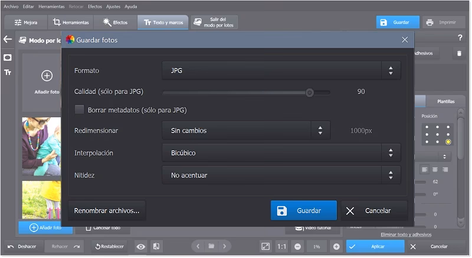Screen dimensions: 472x258
Task: Click the Calidad quality slider handle
Action: click(x=309, y=92)
